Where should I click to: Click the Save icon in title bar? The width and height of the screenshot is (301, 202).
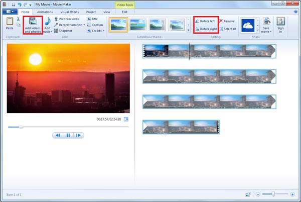pos(13,5)
